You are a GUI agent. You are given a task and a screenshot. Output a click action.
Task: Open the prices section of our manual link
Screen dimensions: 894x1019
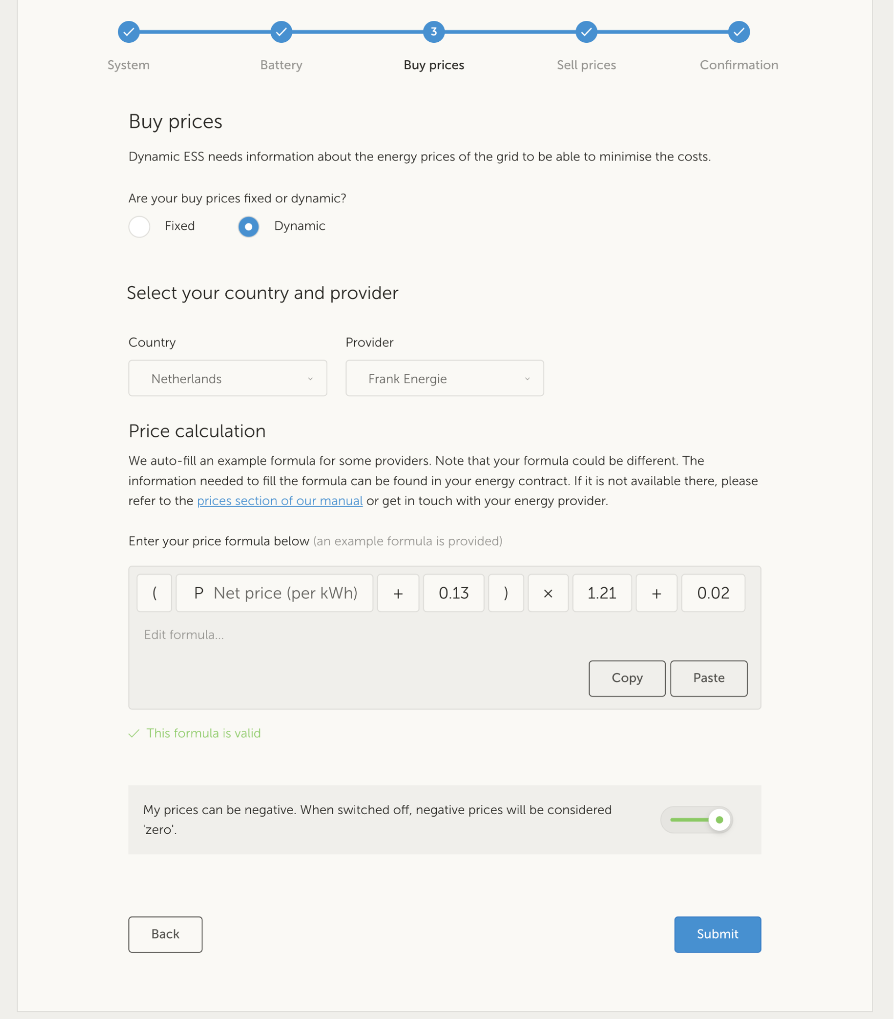coord(280,501)
